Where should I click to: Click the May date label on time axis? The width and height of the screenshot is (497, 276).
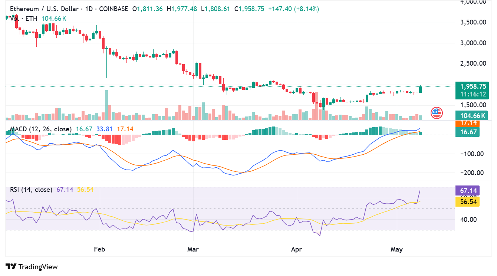pos(396,249)
